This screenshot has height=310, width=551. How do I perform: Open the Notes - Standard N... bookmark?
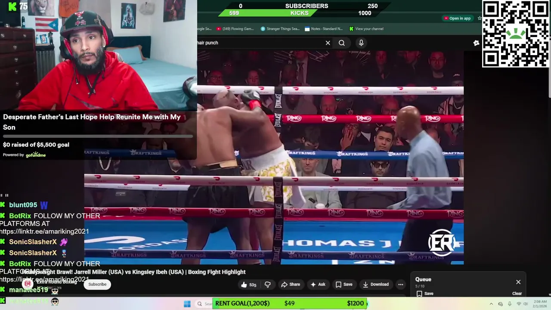click(324, 29)
